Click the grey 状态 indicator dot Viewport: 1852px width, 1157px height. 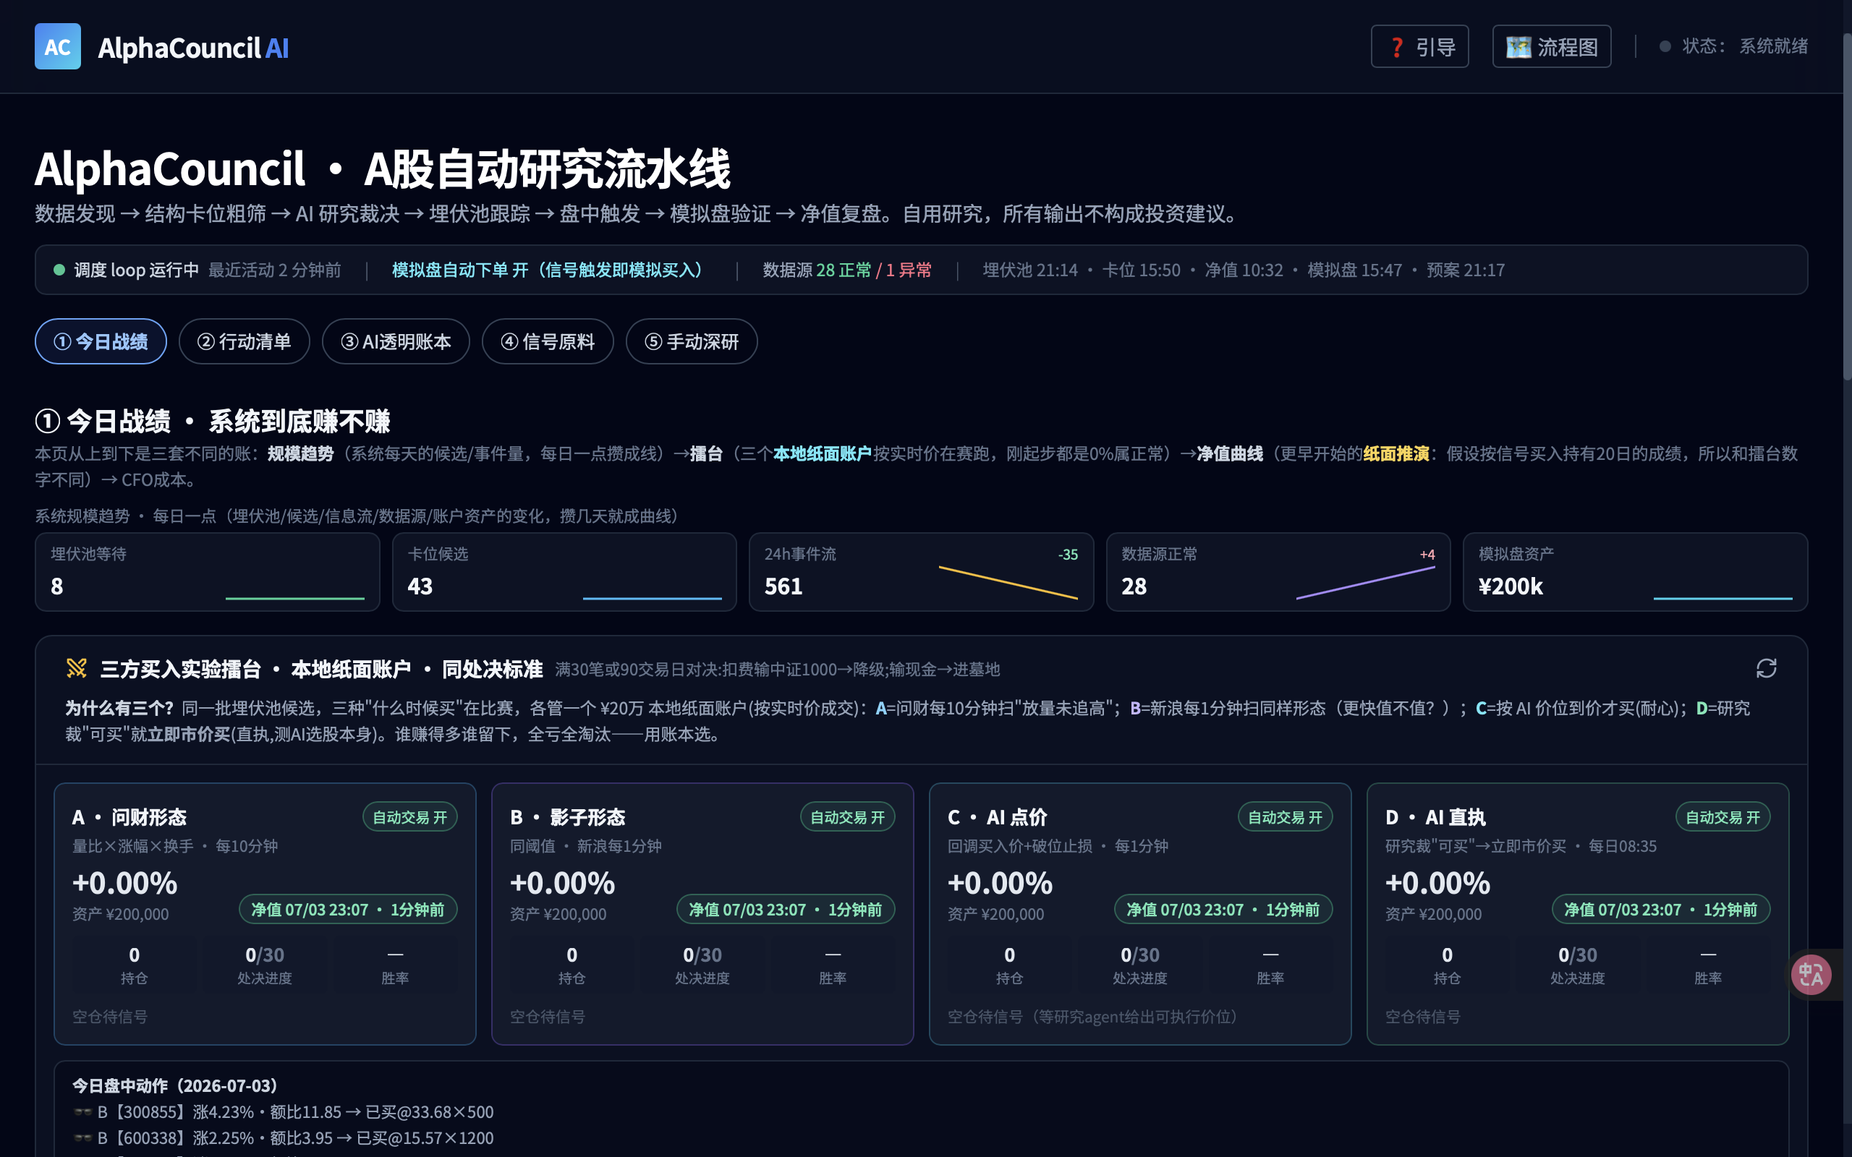(1665, 47)
